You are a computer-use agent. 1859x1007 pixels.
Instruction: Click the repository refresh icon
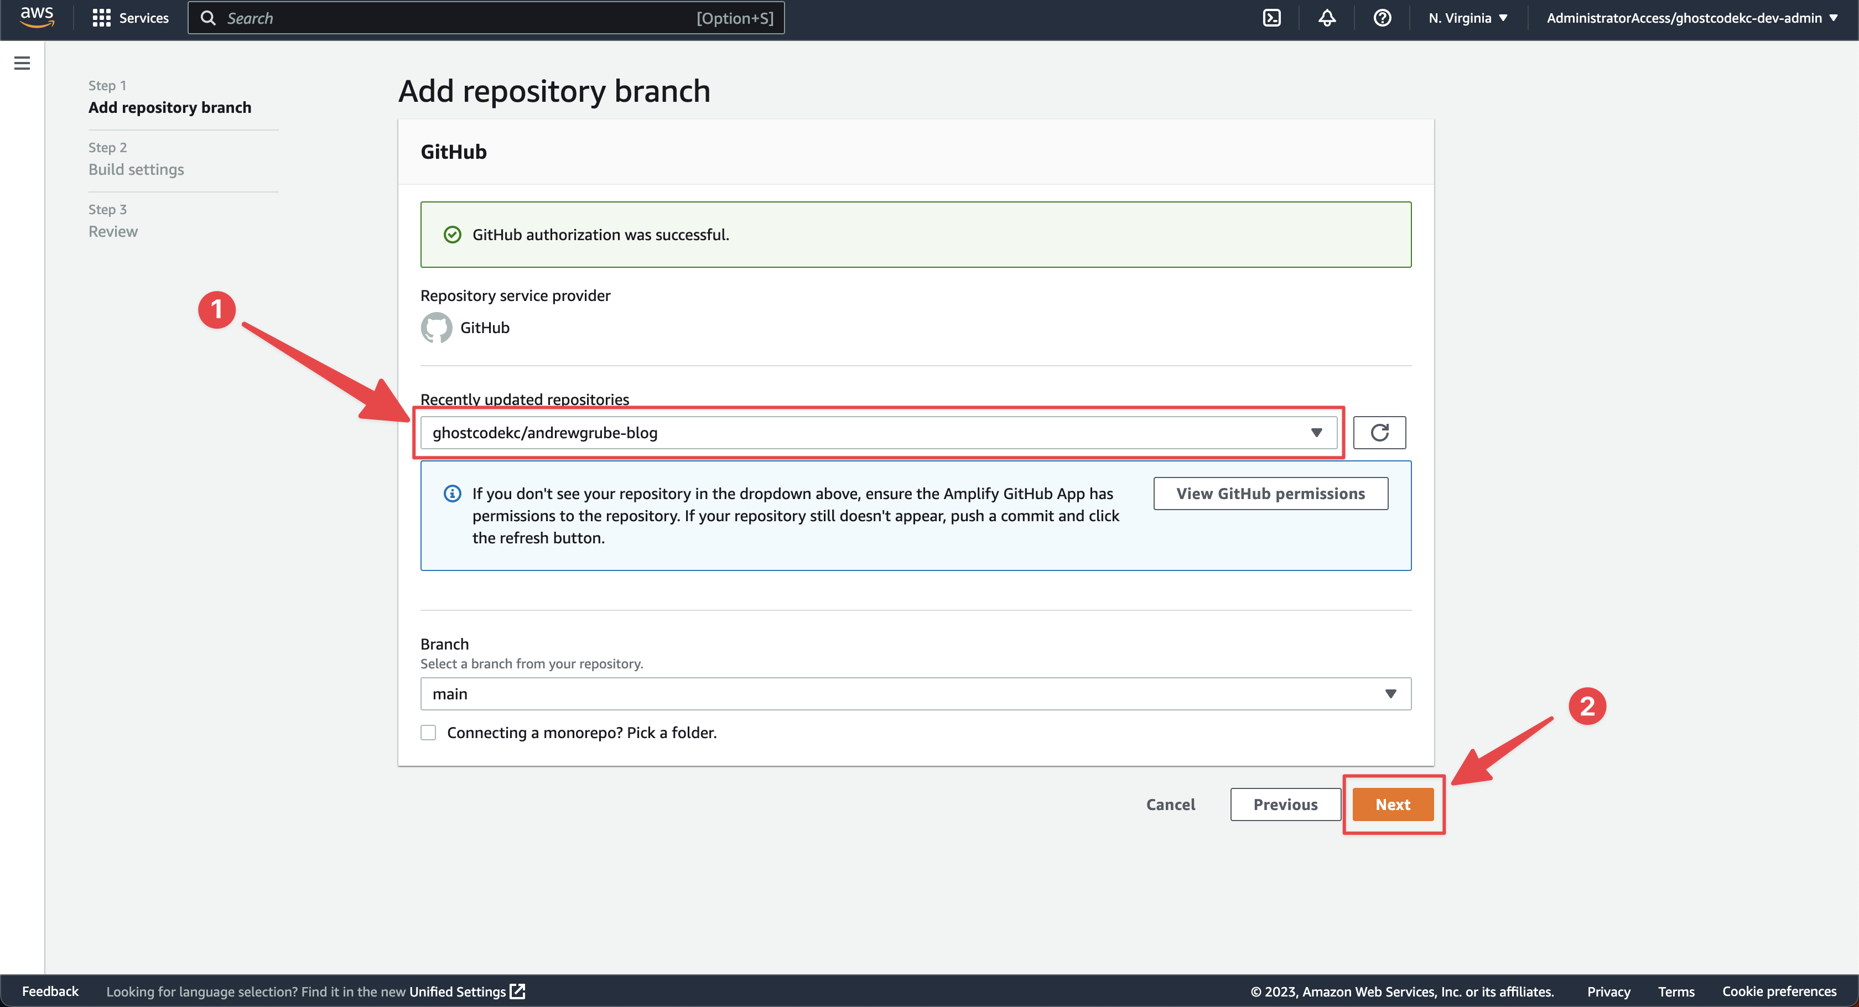tap(1379, 432)
